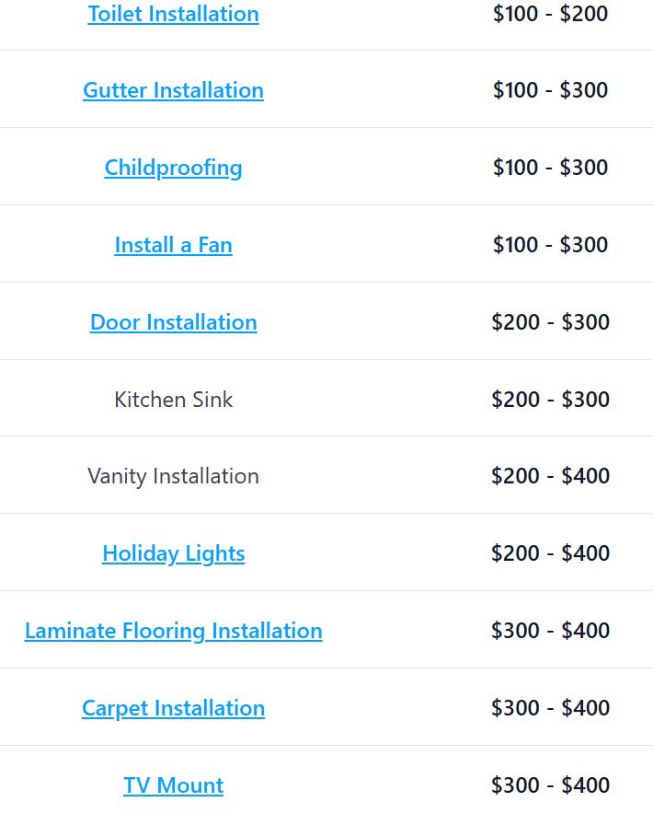This screenshot has height=837, width=653.
Task: Click the Toilet Installation $100 - $200 price
Action: tap(550, 14)
